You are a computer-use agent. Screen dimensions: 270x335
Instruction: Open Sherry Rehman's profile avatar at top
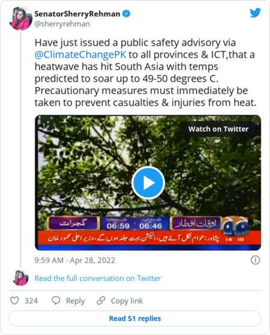click(20, 19)
